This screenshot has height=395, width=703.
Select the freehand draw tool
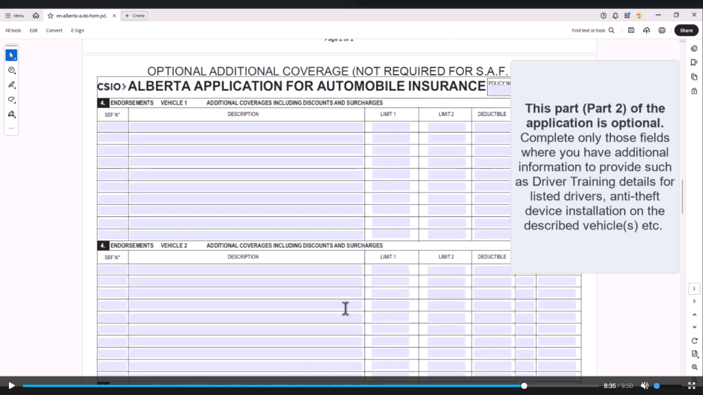tap(11, 100)
